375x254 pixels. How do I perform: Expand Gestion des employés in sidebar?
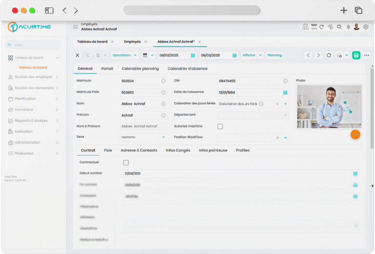(33, 77)
